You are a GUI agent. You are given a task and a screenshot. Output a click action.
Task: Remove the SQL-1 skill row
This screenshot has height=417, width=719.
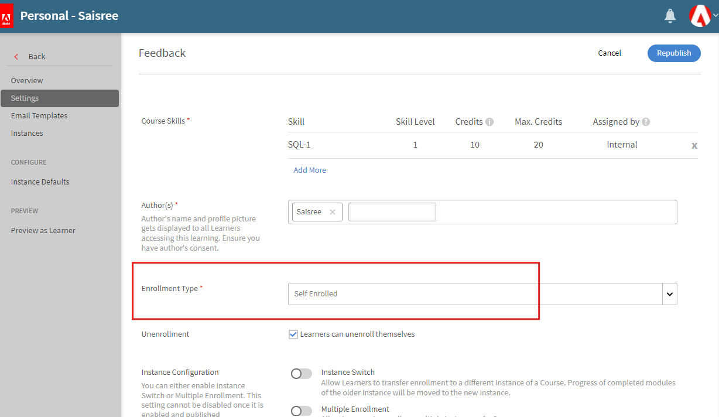[694, 145]
